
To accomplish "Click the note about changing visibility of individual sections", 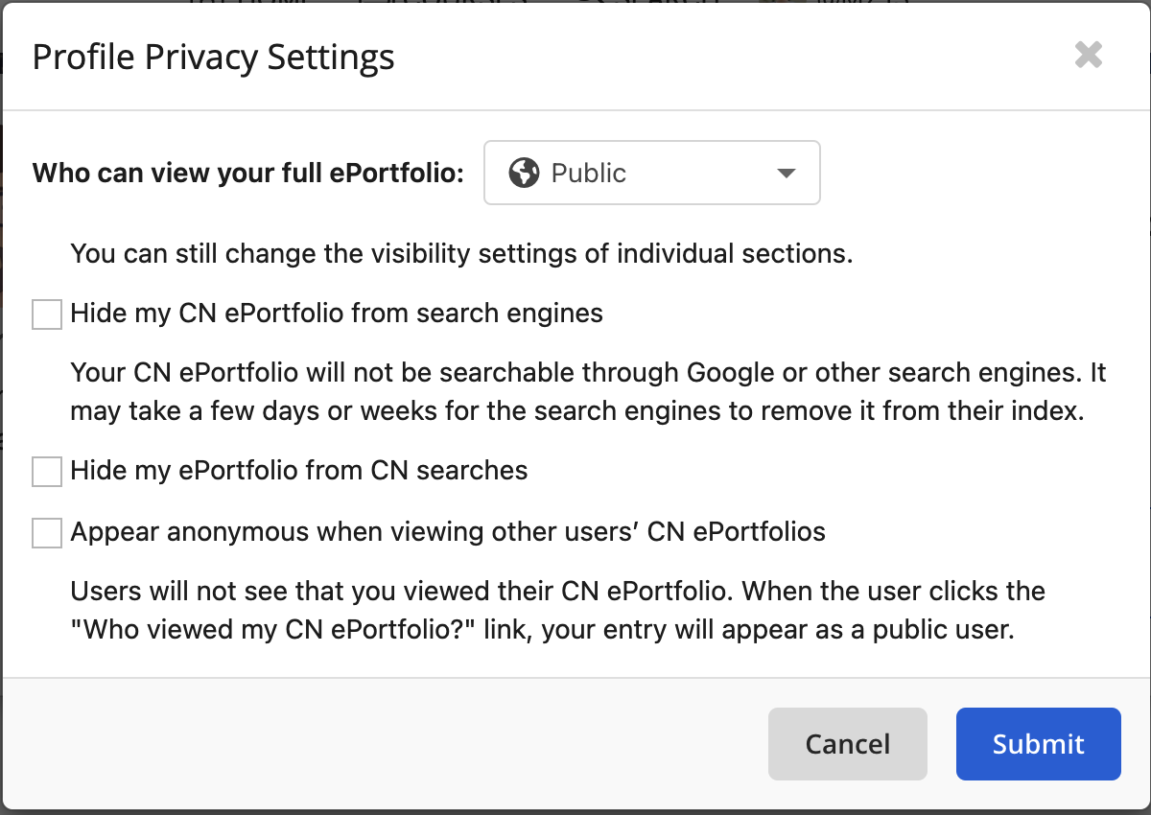I will click(x=462, y=255).
